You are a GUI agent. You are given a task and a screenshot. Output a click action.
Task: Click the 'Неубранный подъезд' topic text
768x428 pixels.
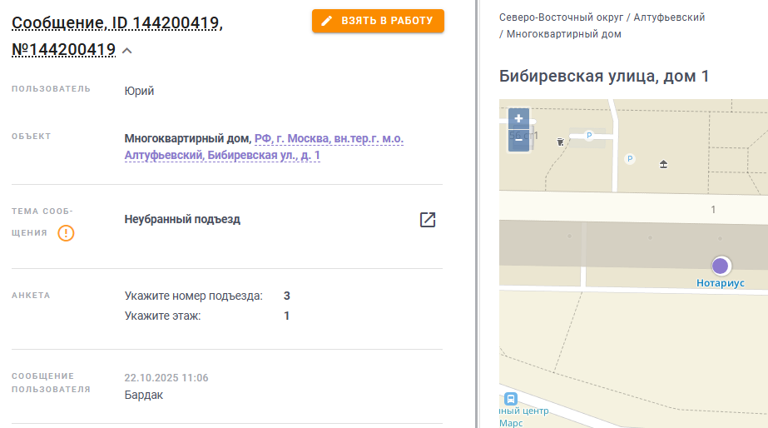coord(182,220)
